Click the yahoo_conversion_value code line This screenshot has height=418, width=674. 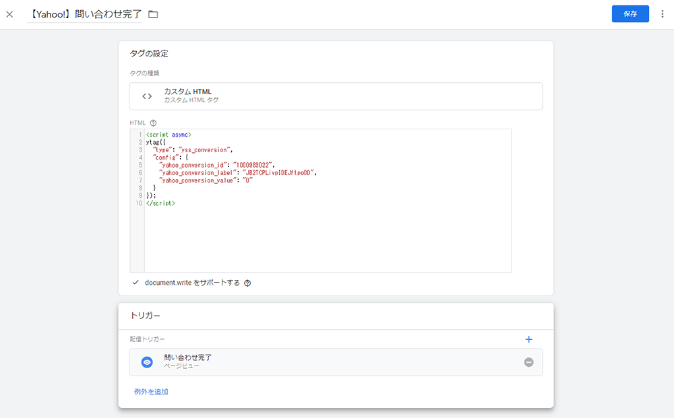coord(206,180)
